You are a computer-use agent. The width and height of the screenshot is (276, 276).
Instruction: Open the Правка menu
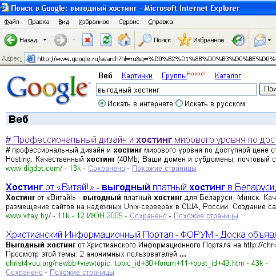[x=39, y=22]
